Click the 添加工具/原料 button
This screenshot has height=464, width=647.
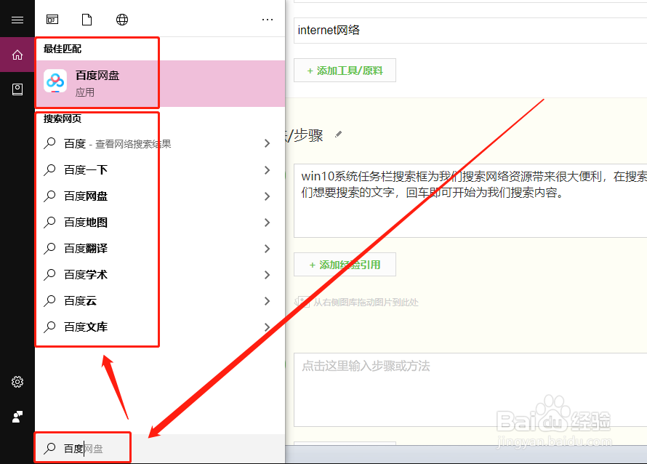(x=345, y=71)
